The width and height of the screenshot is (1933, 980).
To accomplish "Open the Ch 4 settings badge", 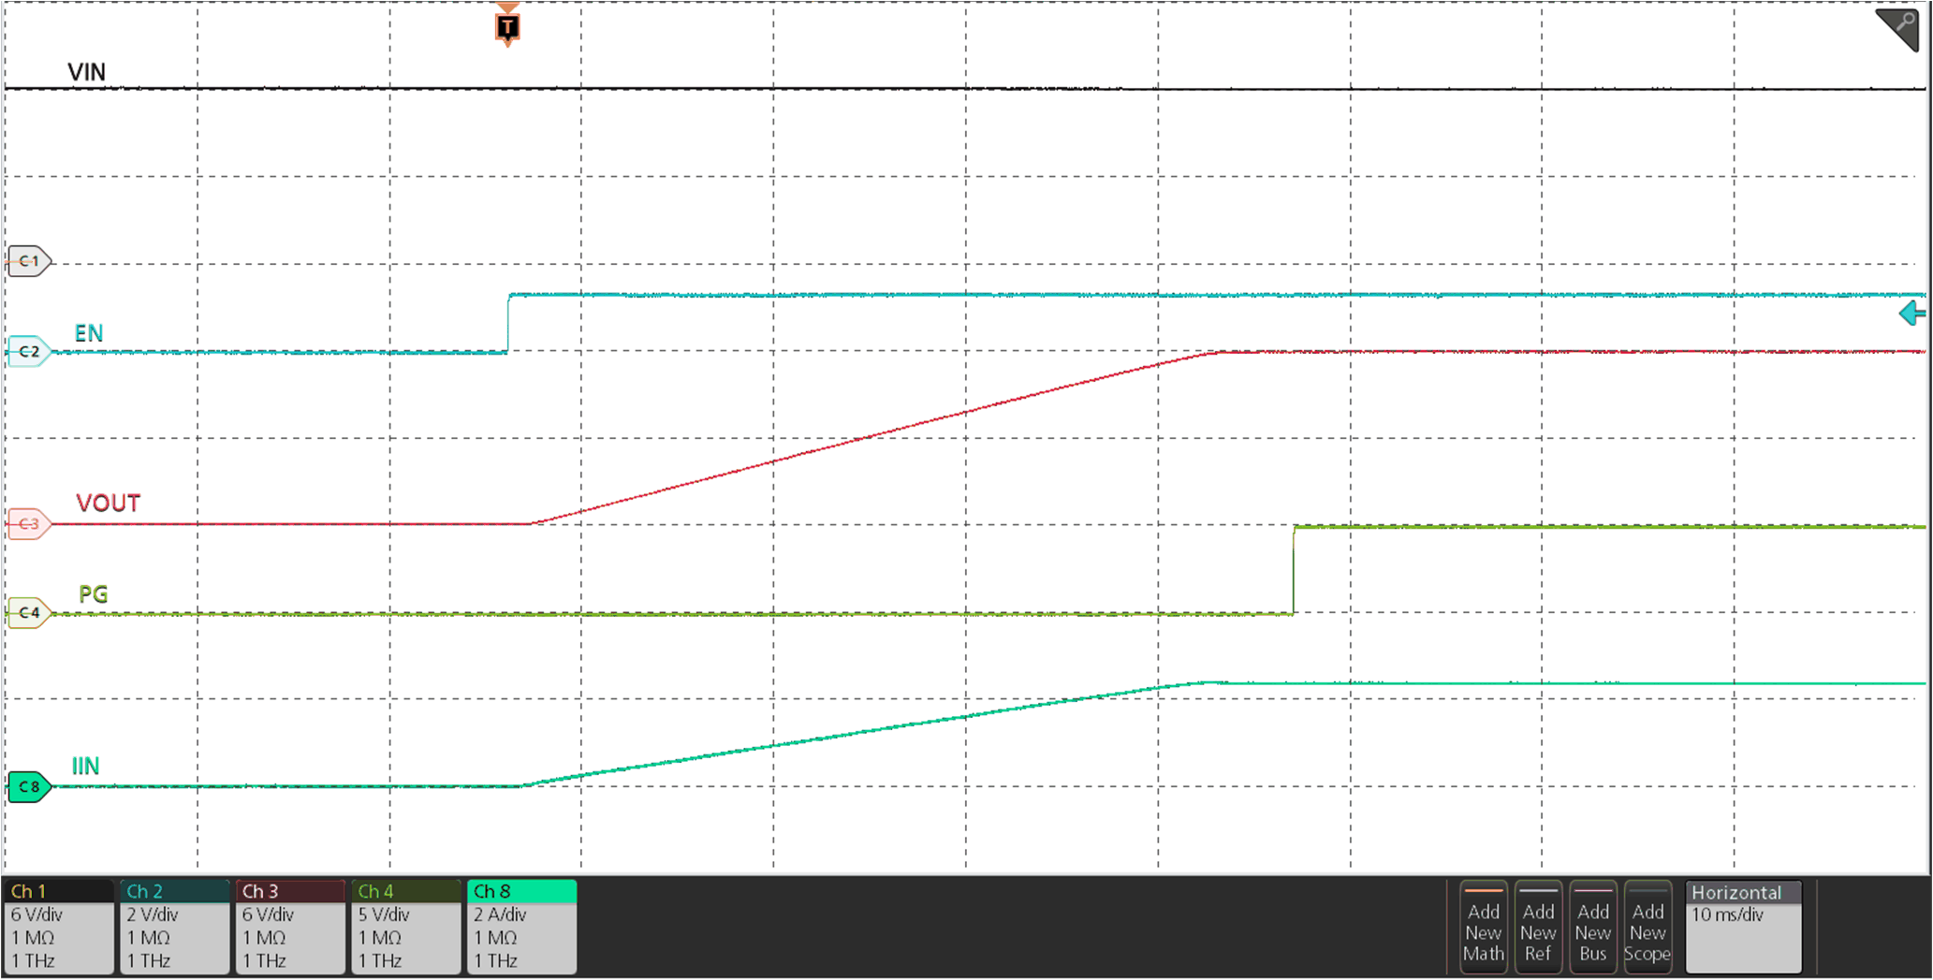I will click(406, 927).
